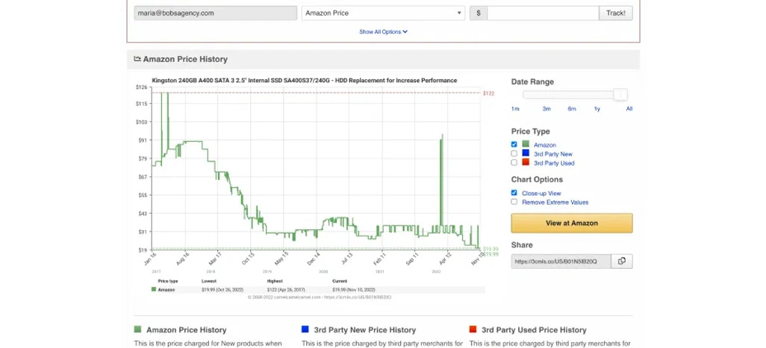Click the chart icon beside Amazon Price History header
The height and width of the screenshot is (348, 766).
pos(137,59)
